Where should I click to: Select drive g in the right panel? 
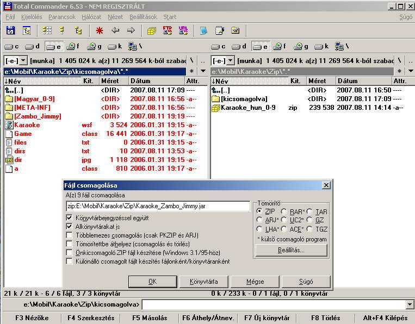click(x=301, y=47)
